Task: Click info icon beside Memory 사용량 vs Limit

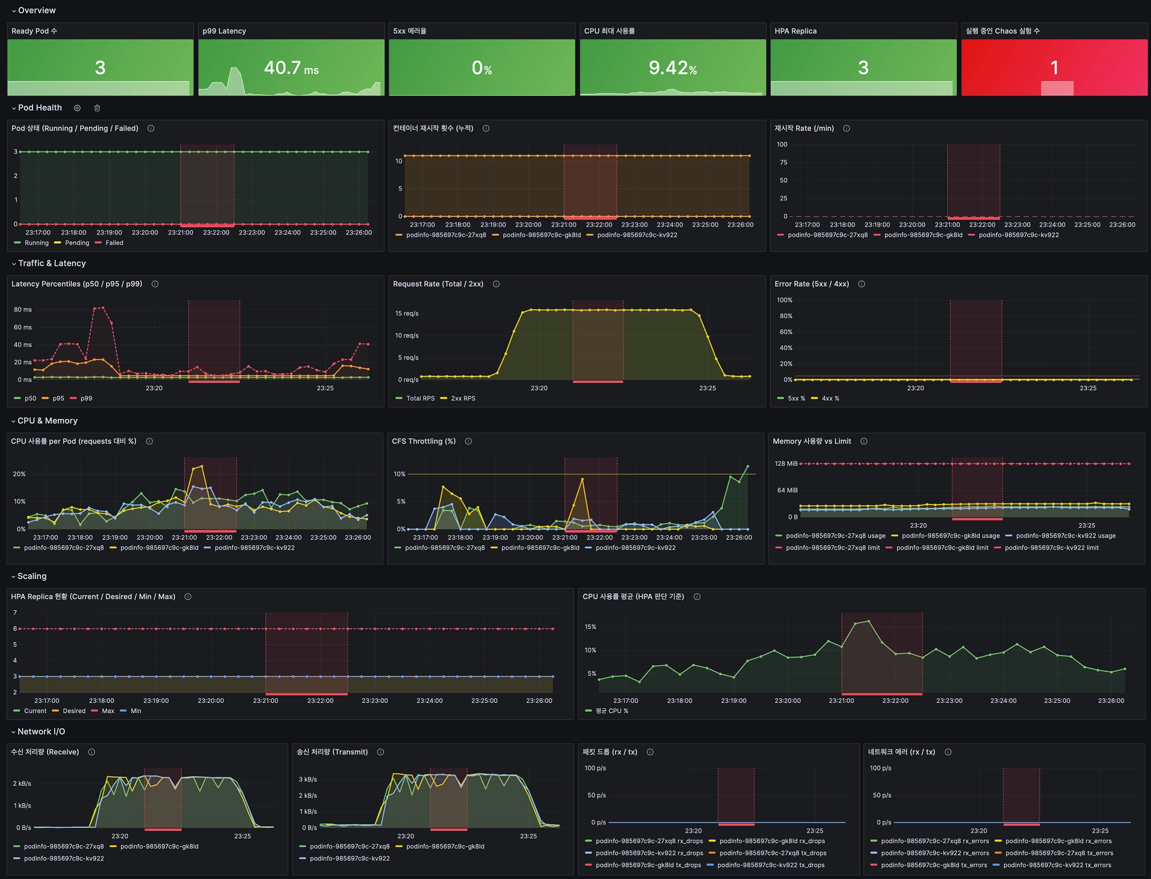Action: coord(864,441)
